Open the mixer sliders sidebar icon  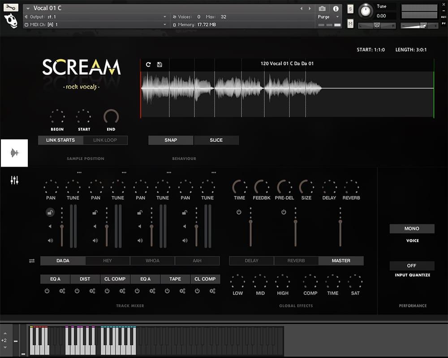pyautogui.click(x=14, y=180)
